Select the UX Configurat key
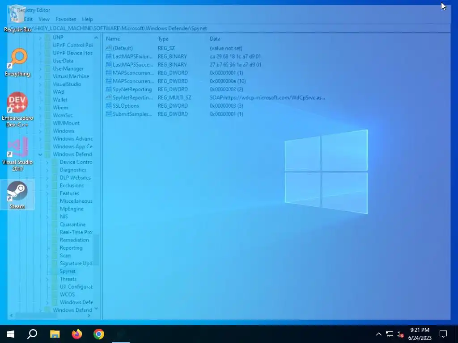 coord(76,287)
